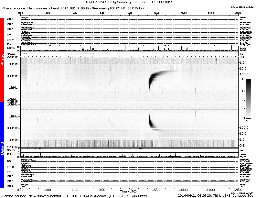Screen dimensions: 256x198
Task: Click the Ahead panel LFR A row label
Action: 10,19
